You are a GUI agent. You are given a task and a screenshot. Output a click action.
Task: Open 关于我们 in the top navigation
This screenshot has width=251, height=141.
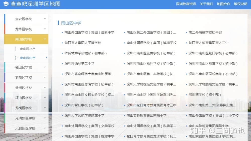[x=206, y=4]
